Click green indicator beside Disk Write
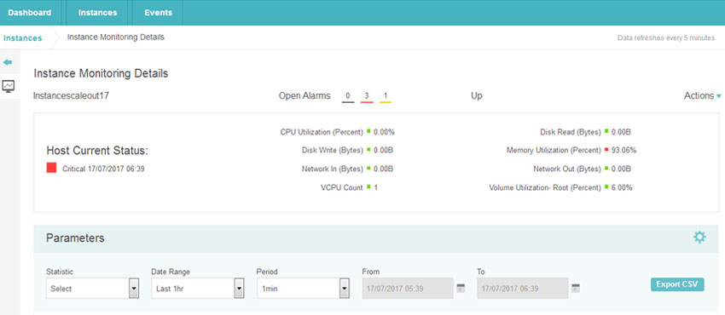Image resolution: width=725 pixels, height=315 pixels. (368, 150)
